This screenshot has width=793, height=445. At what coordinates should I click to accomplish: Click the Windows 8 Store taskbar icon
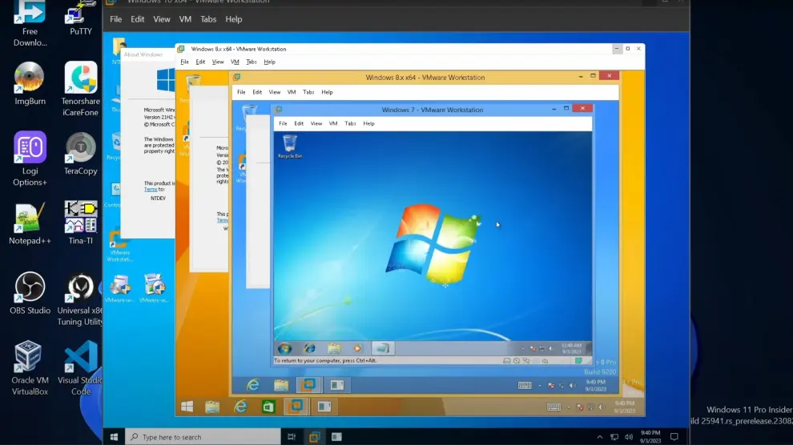[x=268, y=407]
